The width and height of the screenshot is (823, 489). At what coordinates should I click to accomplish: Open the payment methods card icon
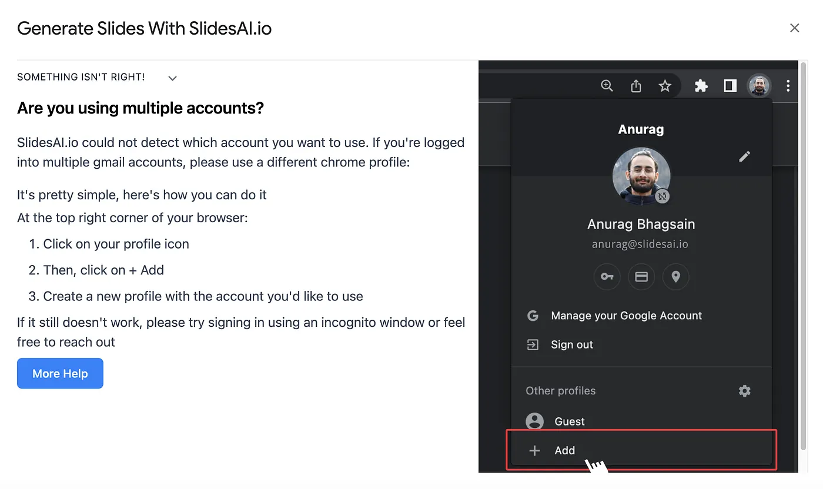(641, 277)
